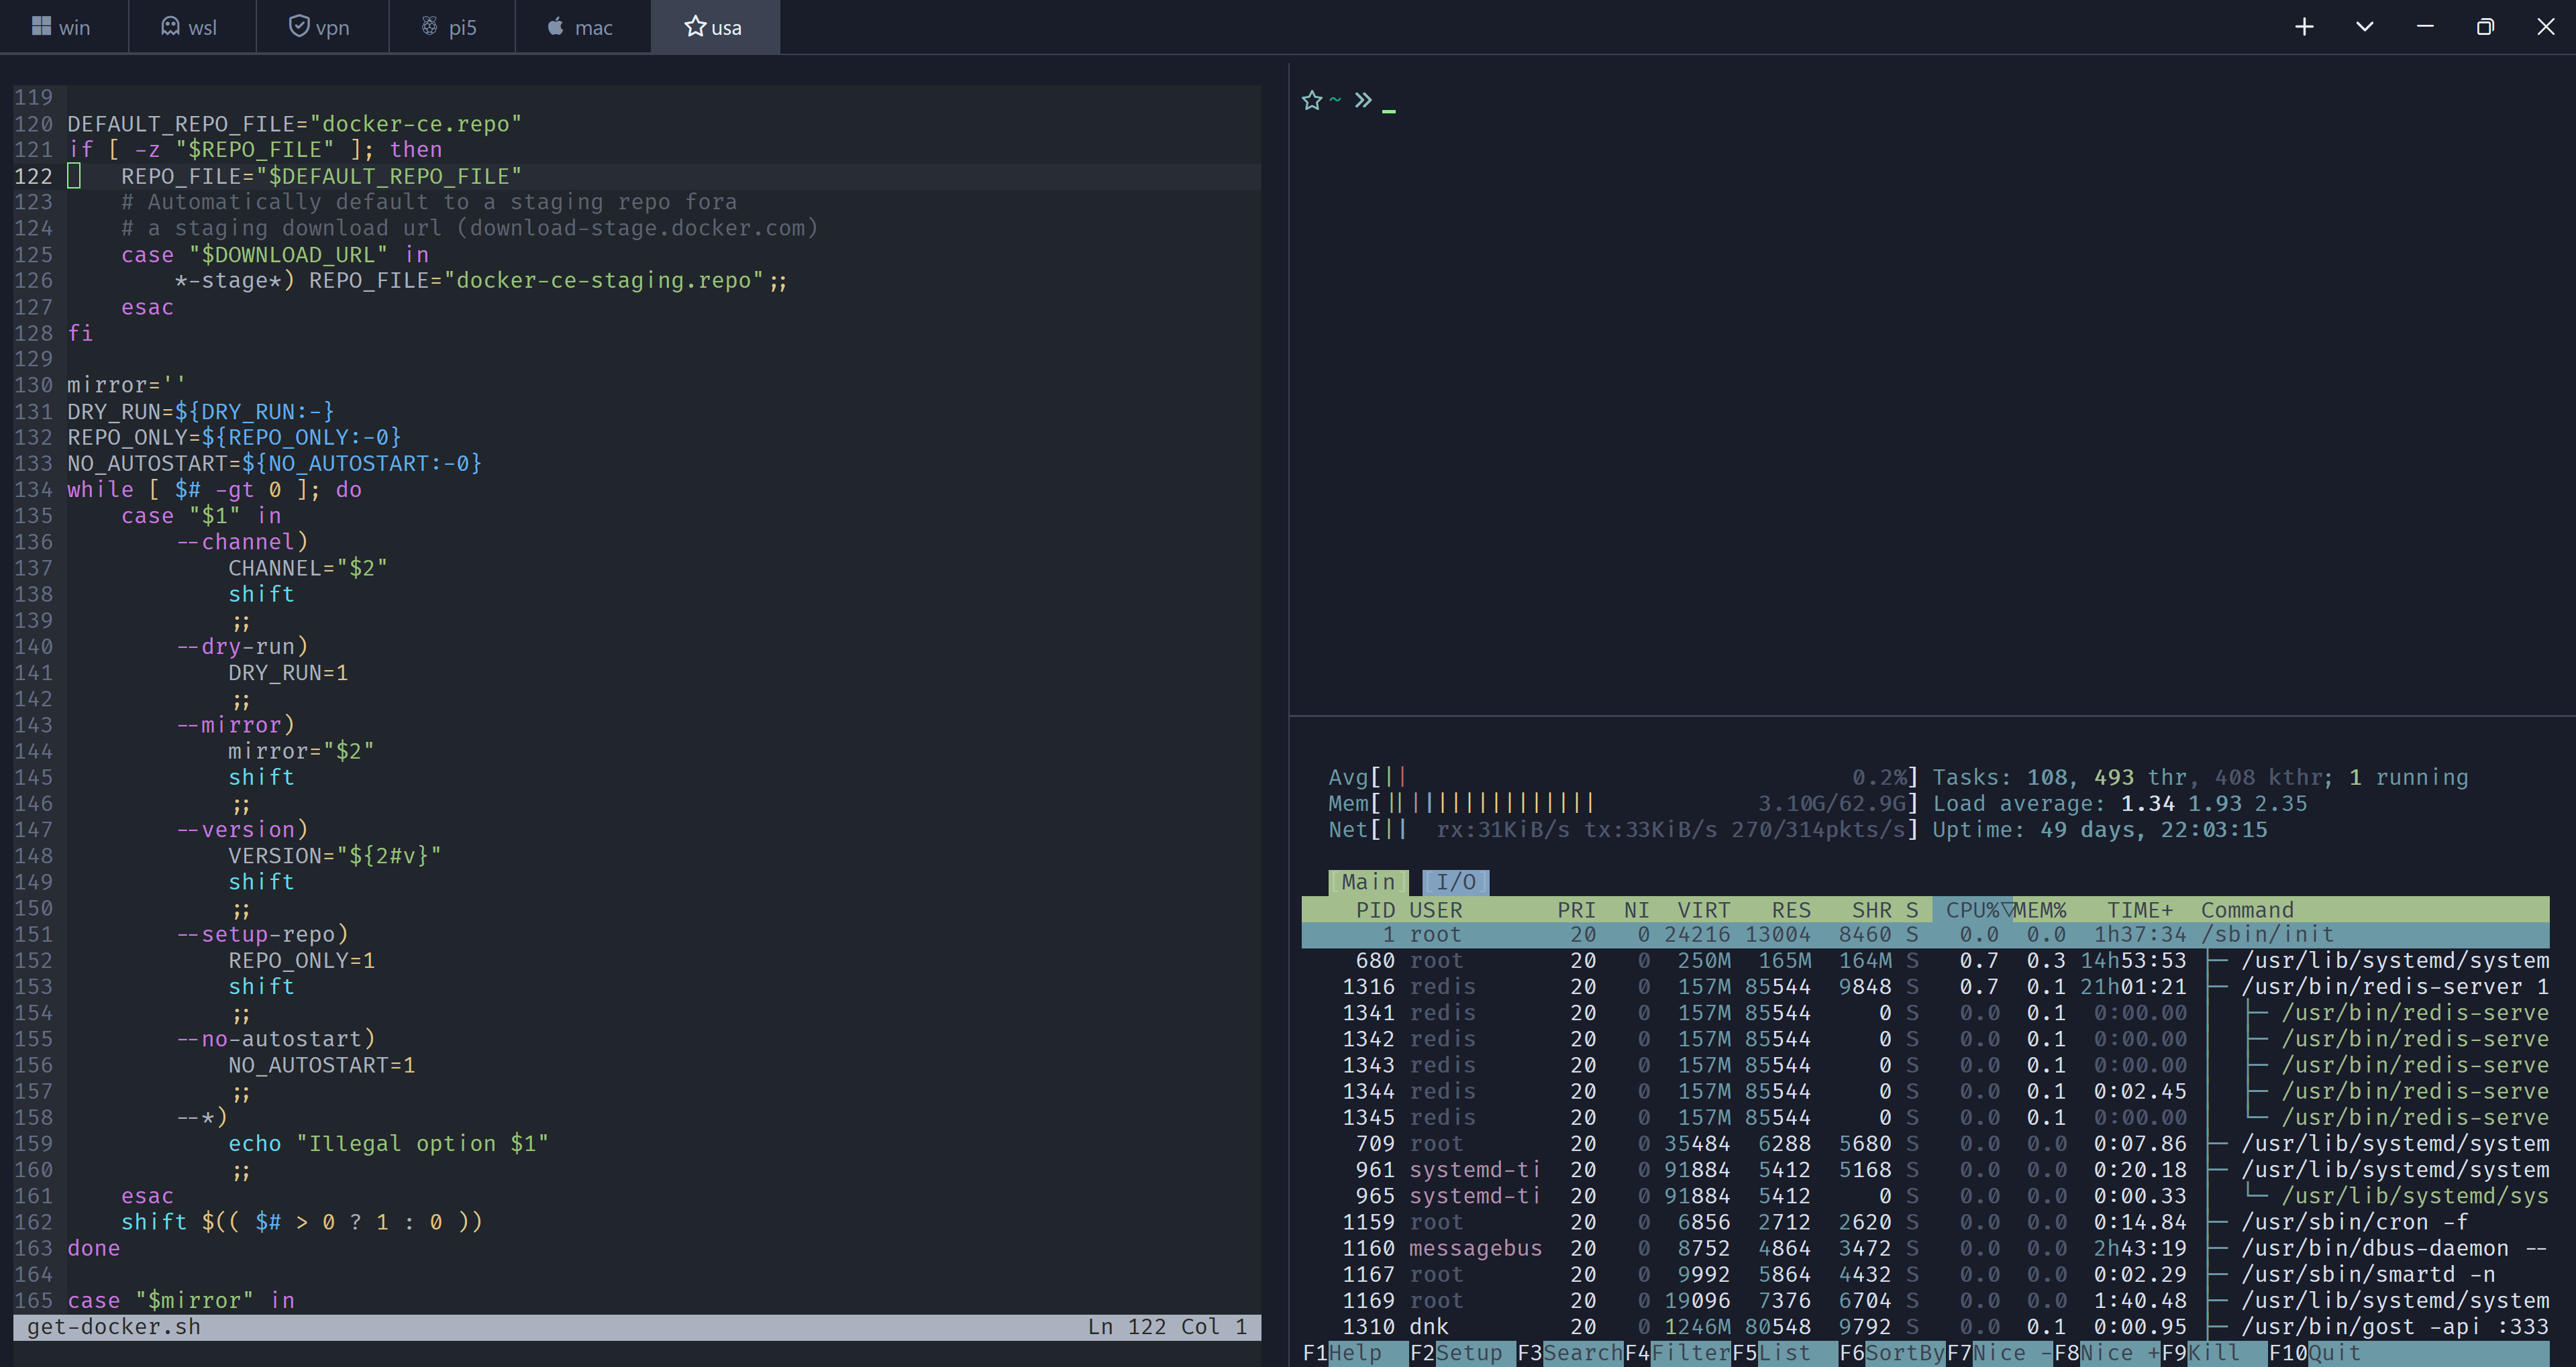Viewport: 2576px width, 1367px height.
Task: Click the Mem usage meter bar
Action: (x=1623, y=804)
